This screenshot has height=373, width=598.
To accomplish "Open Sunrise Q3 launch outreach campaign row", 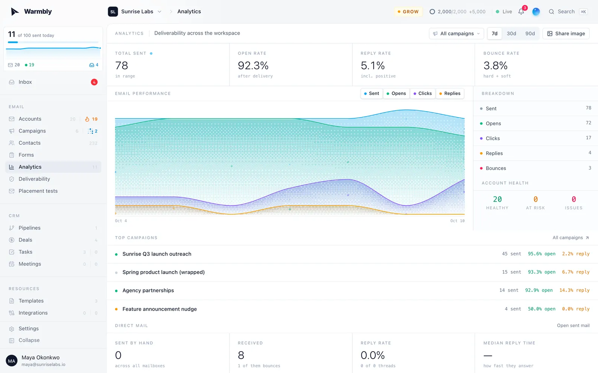I will click(352, 254).
